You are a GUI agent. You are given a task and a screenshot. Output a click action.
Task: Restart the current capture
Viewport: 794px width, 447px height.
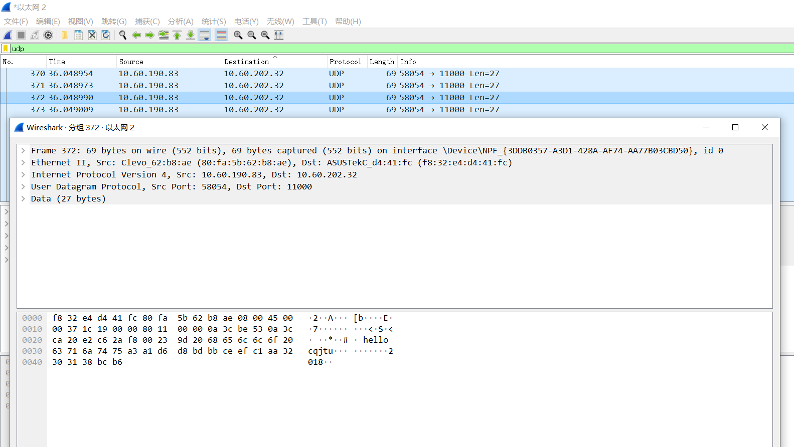(35, 35)
